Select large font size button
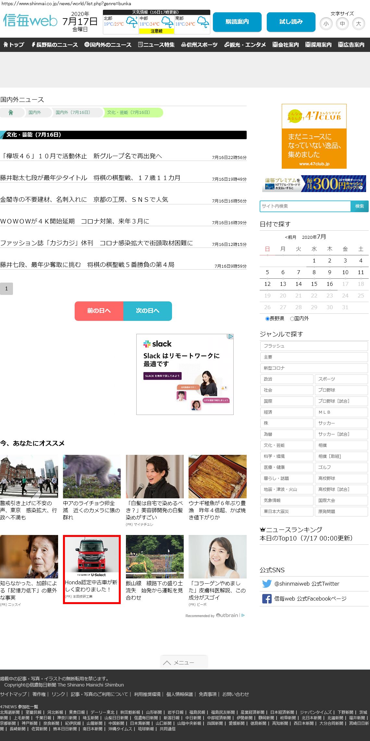 tap(358, 24)
